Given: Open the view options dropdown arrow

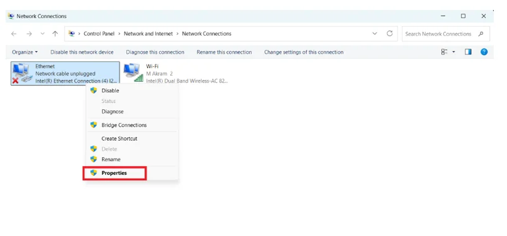Looking at the screenshot, I should [x=454, y=52].
